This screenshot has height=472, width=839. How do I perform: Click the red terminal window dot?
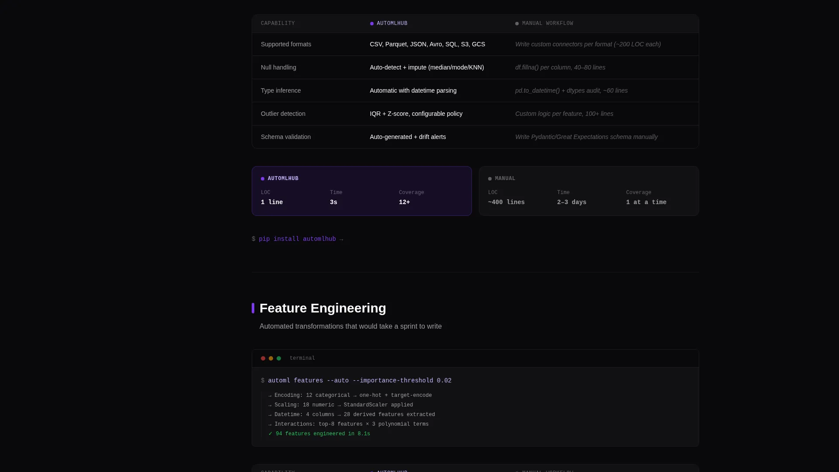coord(263,358)
